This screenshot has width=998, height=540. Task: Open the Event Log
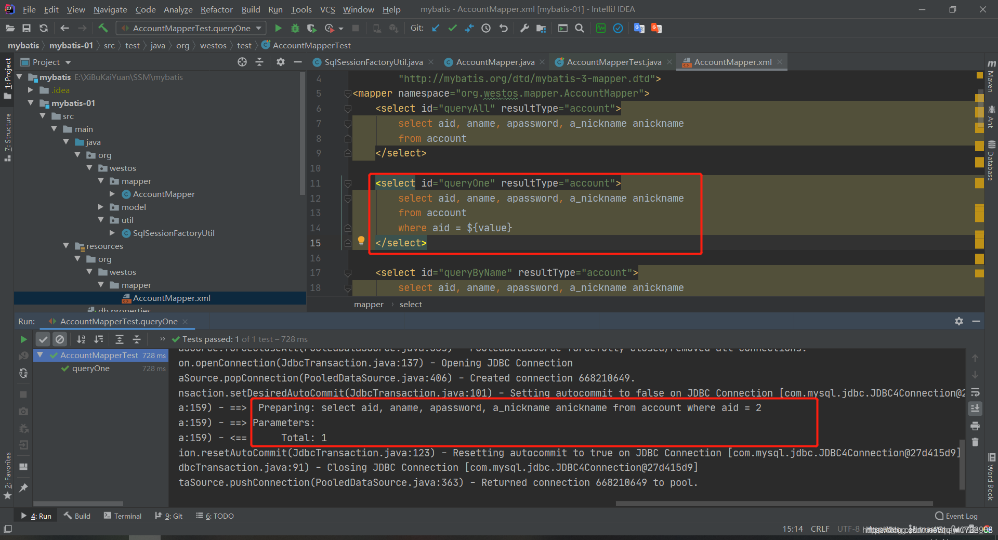(956, 516)
